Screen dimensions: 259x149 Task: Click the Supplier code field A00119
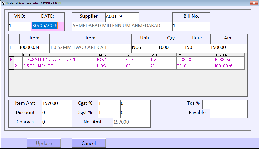pyautogui.click(x=122, y=17)
